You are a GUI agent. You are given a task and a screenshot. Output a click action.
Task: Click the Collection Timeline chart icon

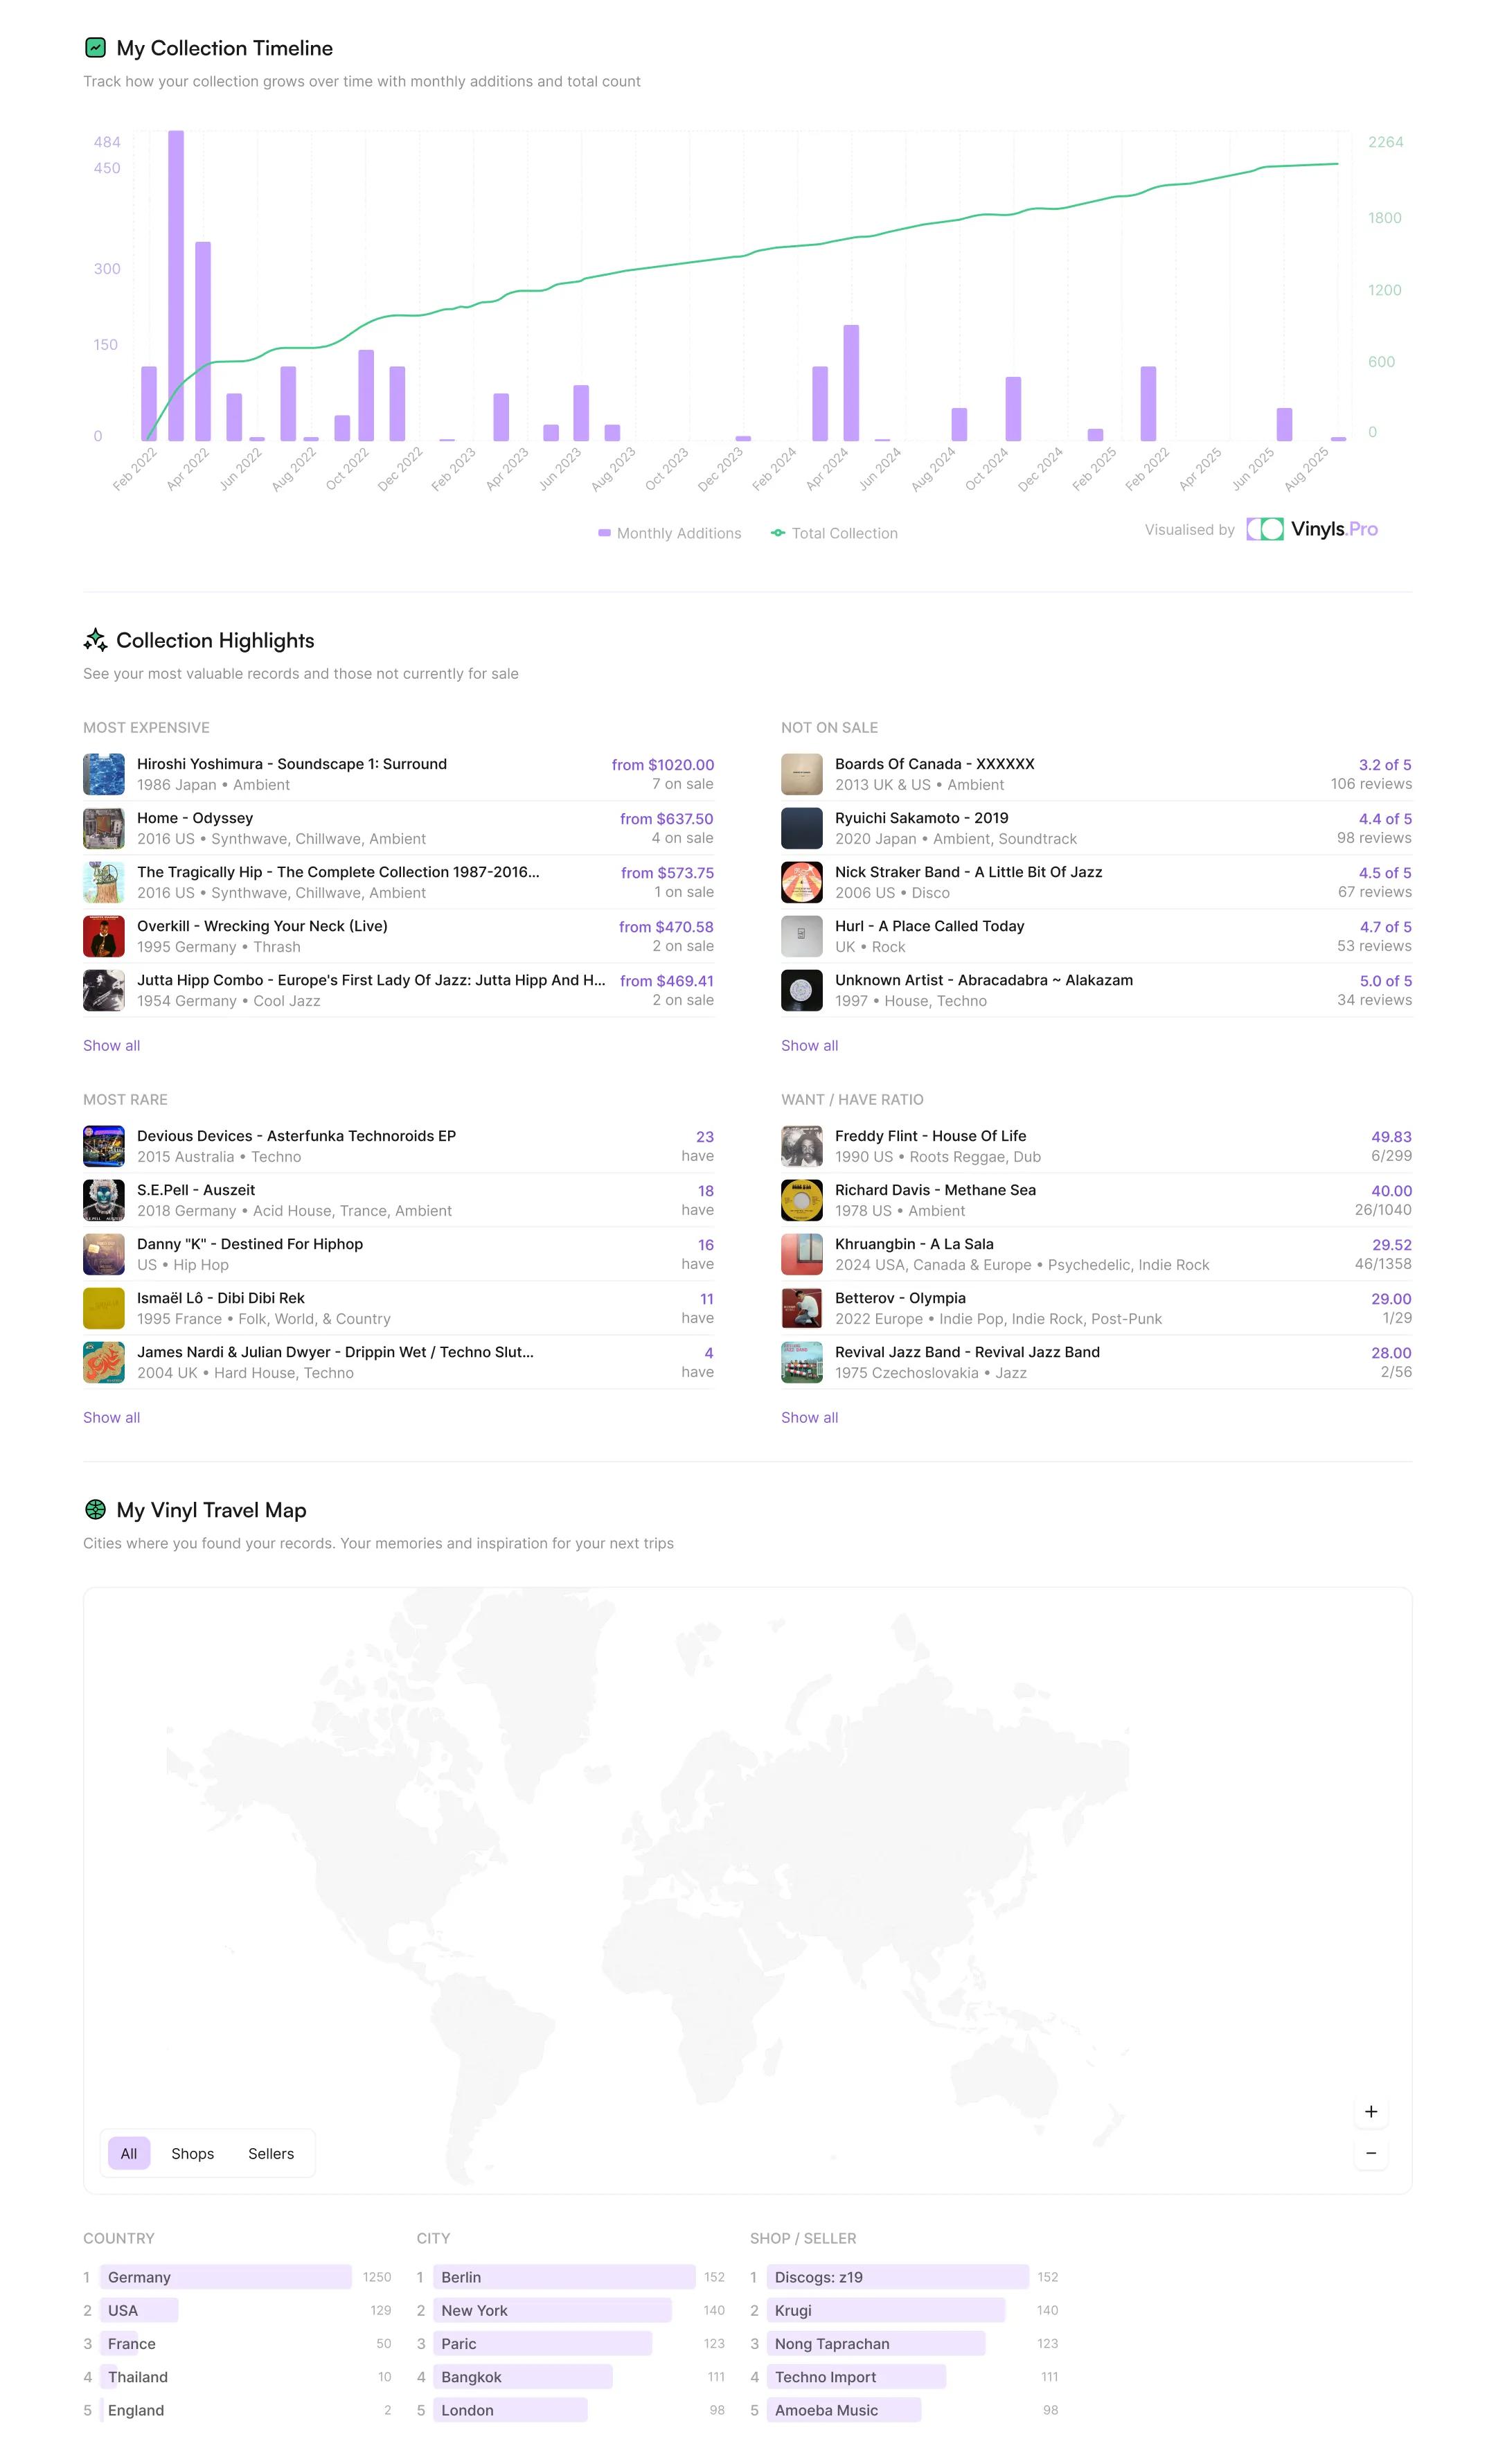(x=95, y=47)
